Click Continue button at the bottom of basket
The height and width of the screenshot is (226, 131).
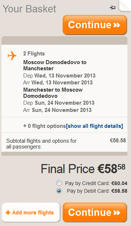click(x=95, y=213)
